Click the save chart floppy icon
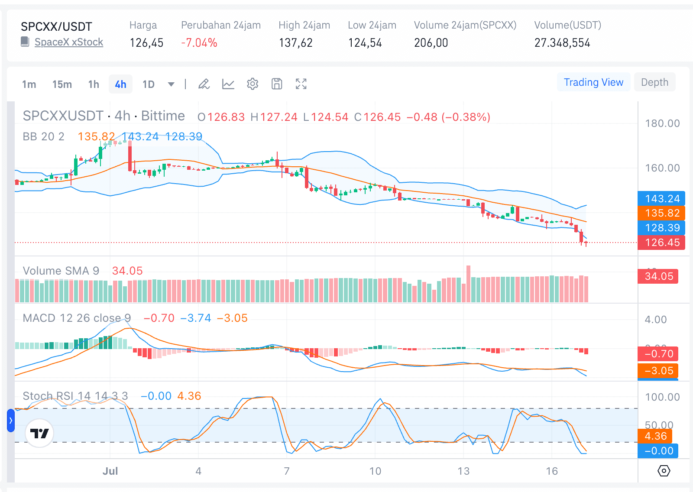693x492 pixels. click(277, 84)
